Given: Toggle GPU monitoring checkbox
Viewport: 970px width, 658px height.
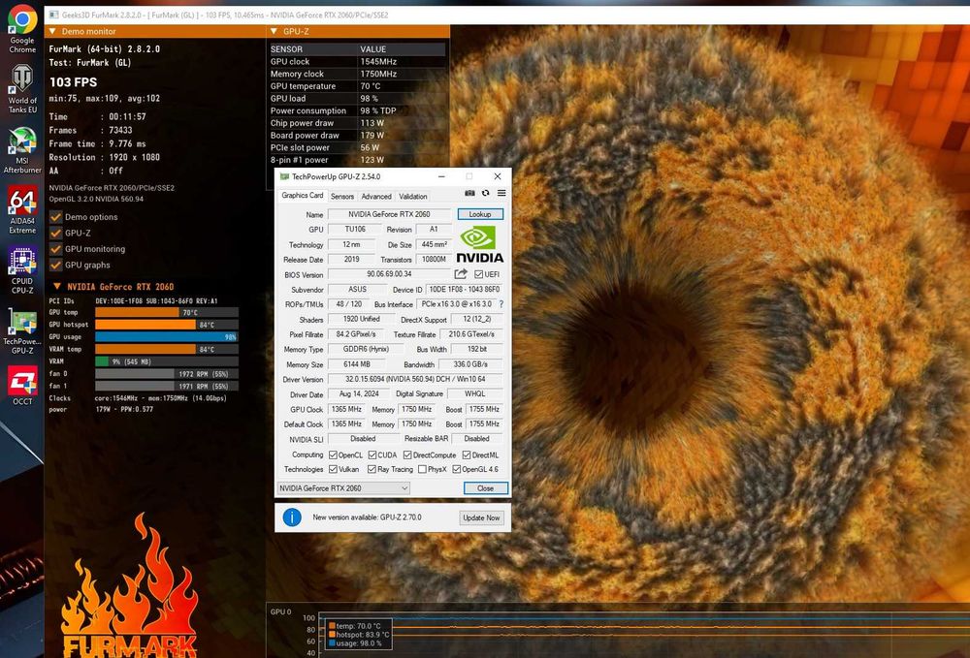Looking at the screenshot, I should click(x=55, y=249).
